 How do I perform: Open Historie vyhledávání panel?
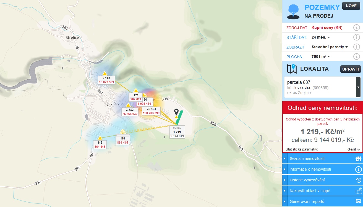click(322, 180)
